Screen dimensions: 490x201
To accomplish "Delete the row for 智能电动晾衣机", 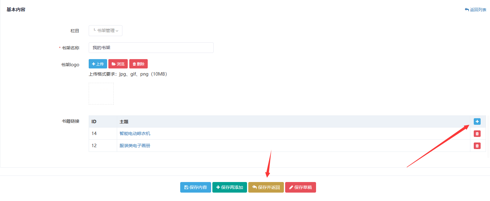I will click(x=477, y=133).
